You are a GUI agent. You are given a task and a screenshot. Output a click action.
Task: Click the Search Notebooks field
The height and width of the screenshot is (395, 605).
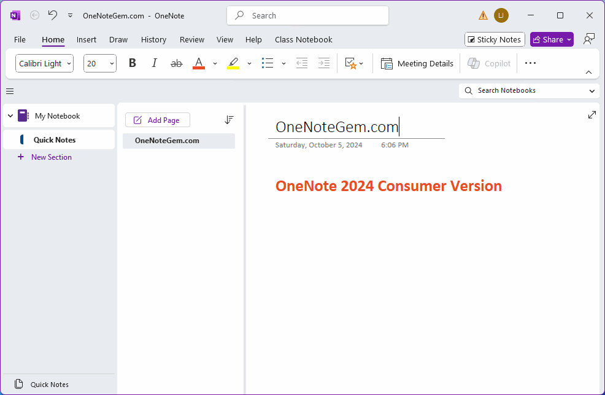[x=523, y=90]
